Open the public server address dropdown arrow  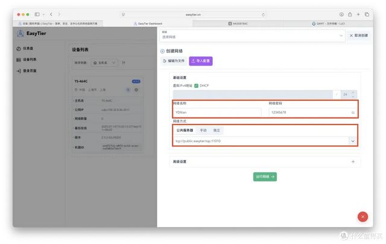coord(352,141)
